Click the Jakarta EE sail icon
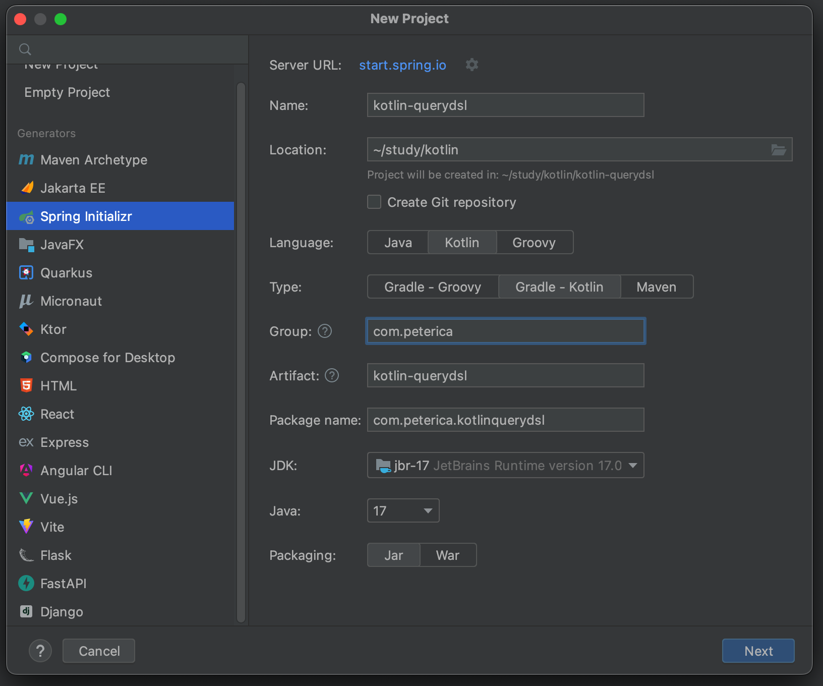This screenshot has height=686, width=823. (x=26, y=188)
